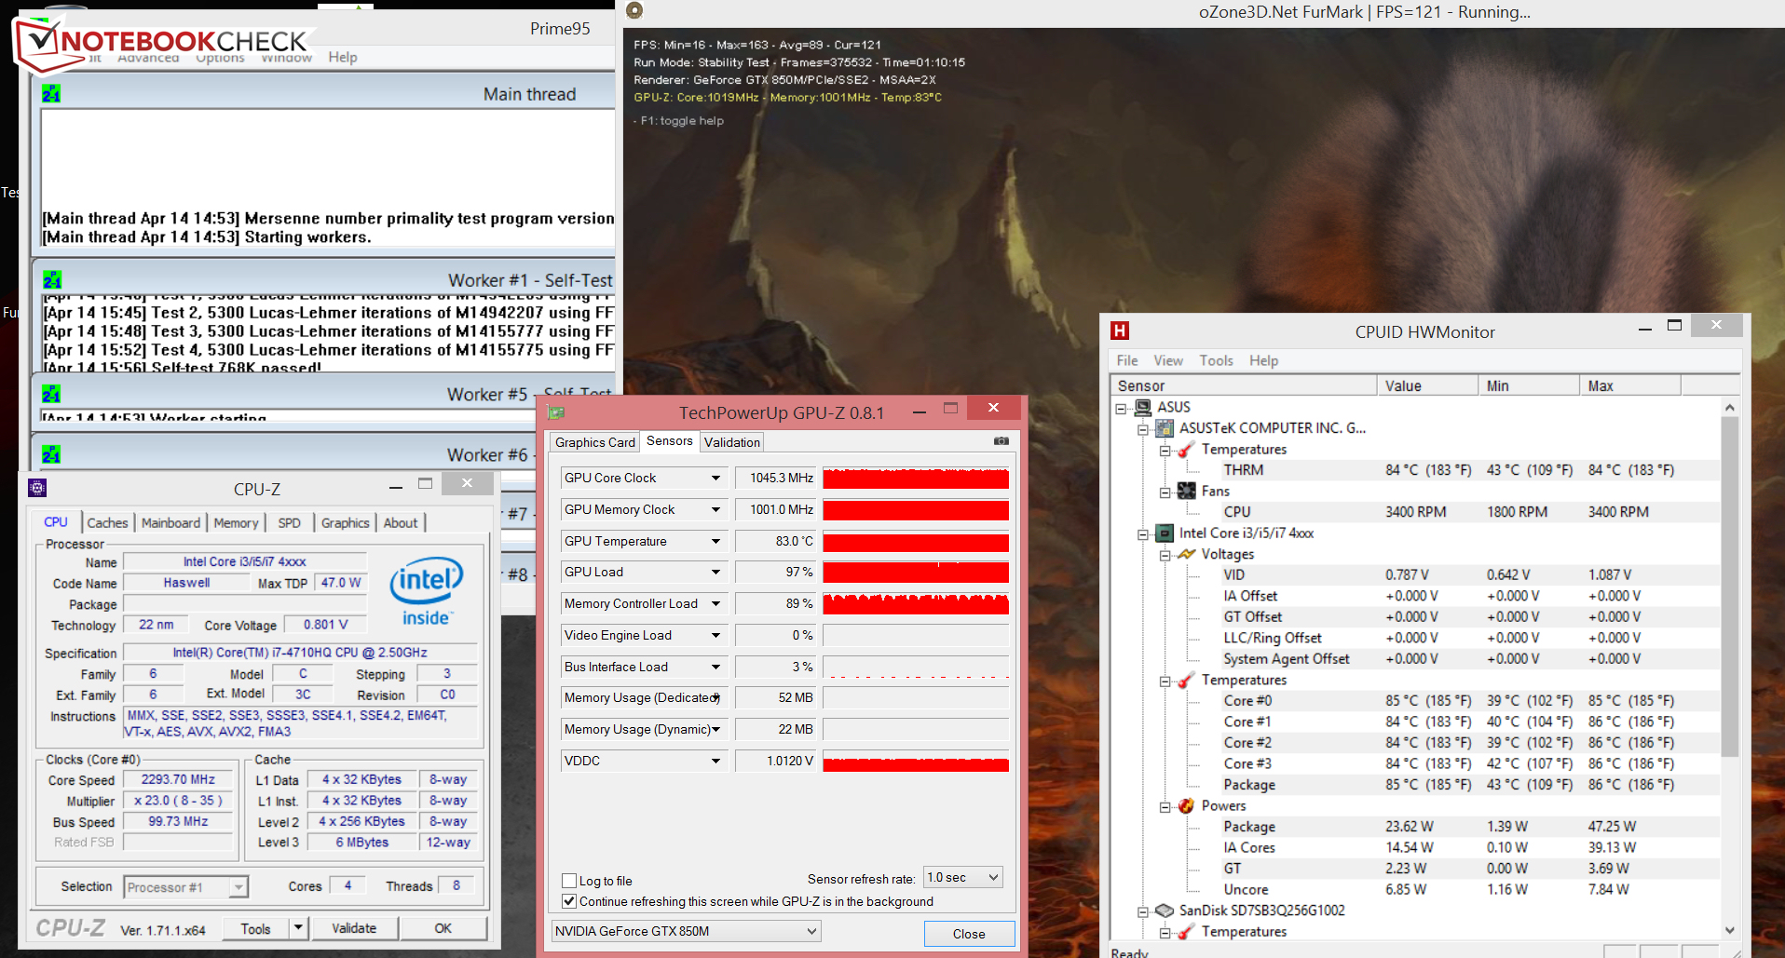Click the GPU-Z title bar app icon
This screenshot has width=1785, height=958.
click(x=556, y=412)
